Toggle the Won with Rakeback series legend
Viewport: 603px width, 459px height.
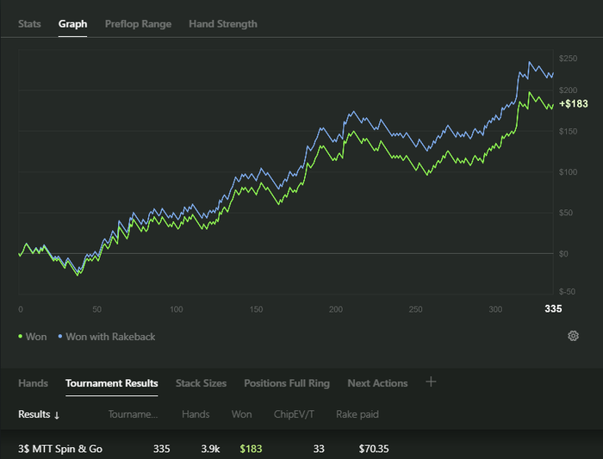106,337
